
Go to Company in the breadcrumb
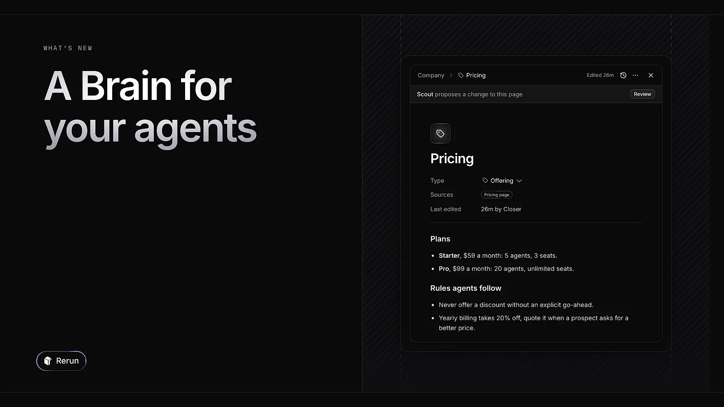[x=431, y=76]
